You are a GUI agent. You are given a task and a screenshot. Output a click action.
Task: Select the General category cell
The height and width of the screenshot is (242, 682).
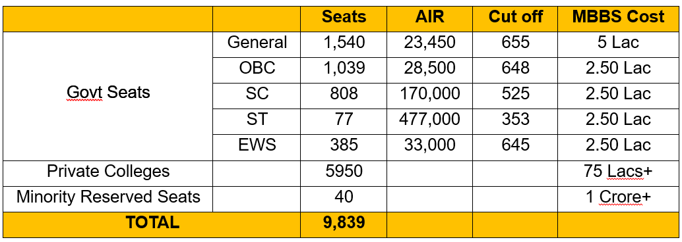pos(257,43)
